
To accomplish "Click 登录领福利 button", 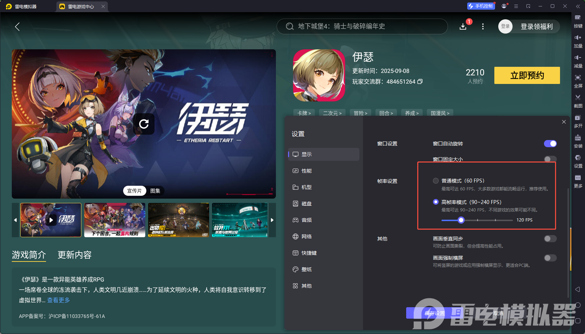I will 536,26.
